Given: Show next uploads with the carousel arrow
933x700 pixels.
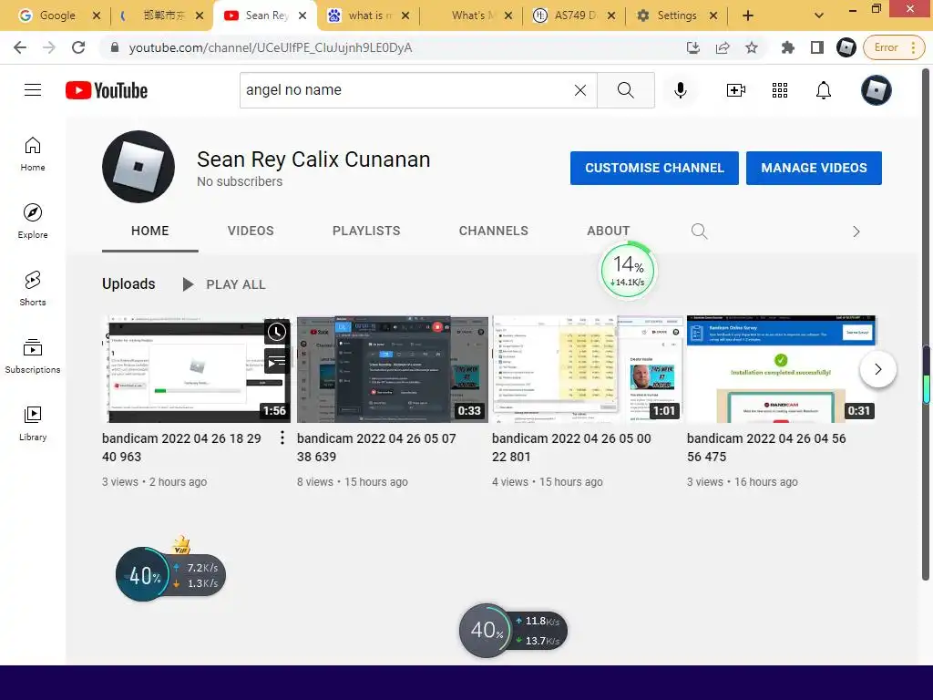Looking at the screenshot, I should pos(877,369).
